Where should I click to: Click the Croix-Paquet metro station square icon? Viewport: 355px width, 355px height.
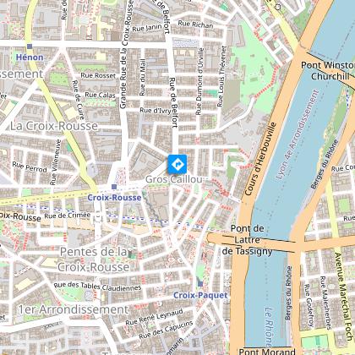tap(200, 284)
